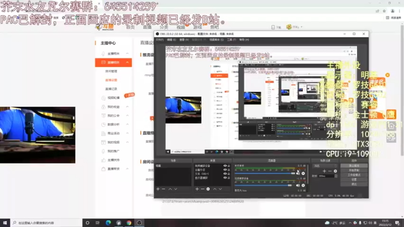Screen dimensions: 404x227
Task: Remove the selected source in OBS
Action: (x=203, y=189)
